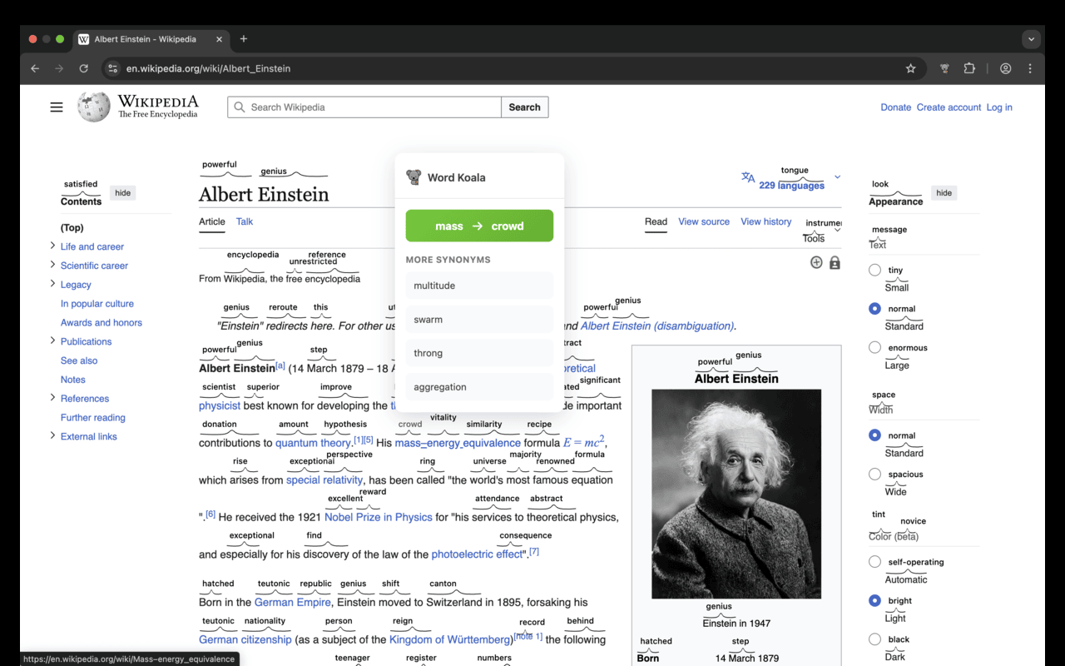Open Wikipedia's main hamburger menu
The width and height of the screenshot is (1065, 666).
[x=57, y=107]
